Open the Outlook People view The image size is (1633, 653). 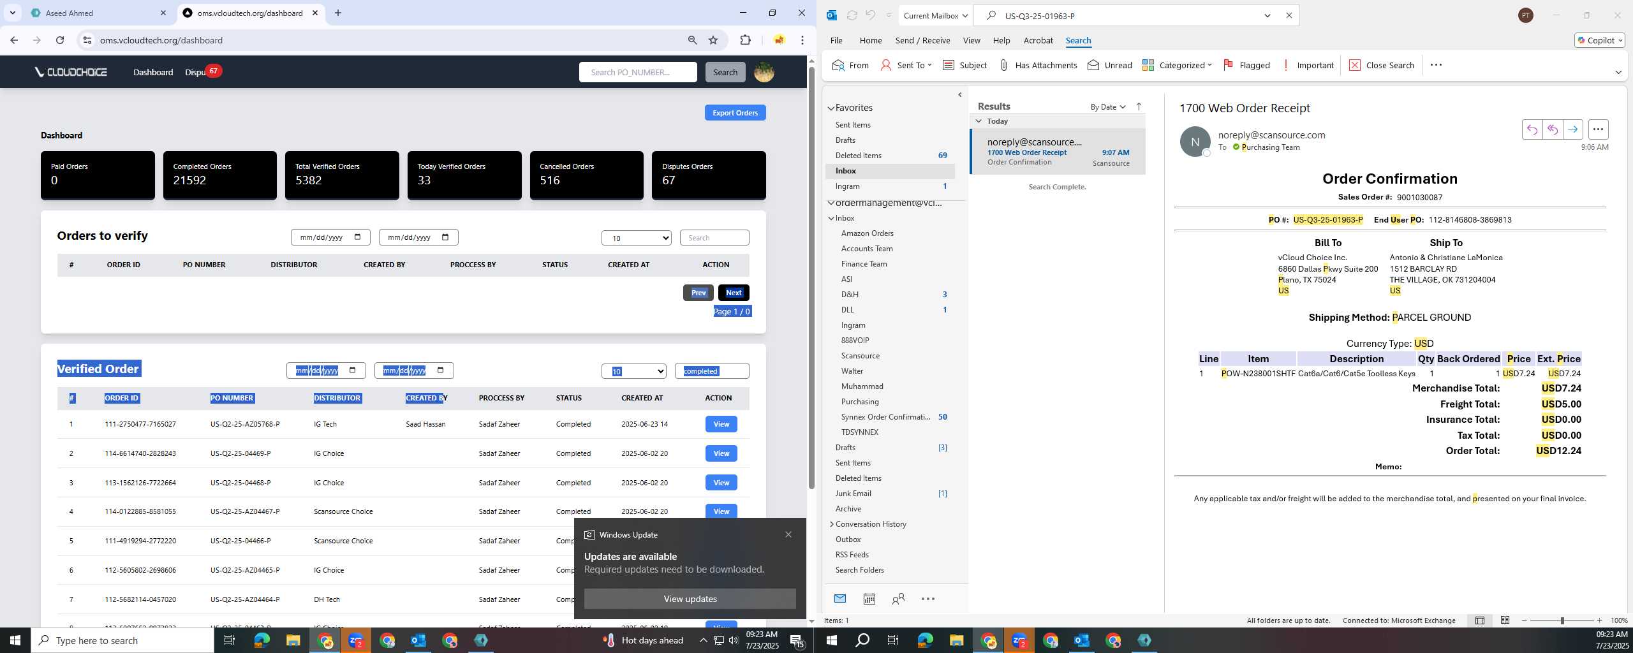tap(898, 599)
